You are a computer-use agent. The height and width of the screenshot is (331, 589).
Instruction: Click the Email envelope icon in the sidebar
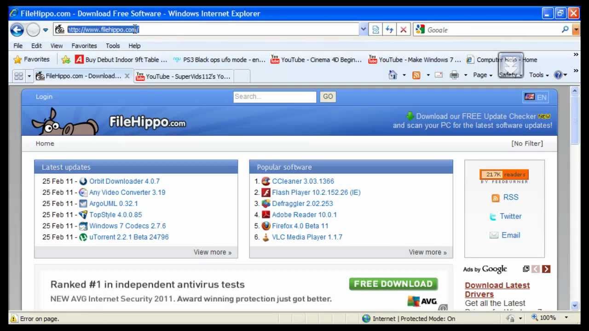click(x=494, y=235)
